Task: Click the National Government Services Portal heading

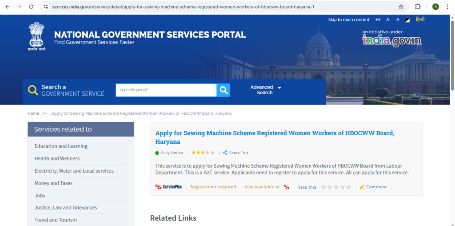Action: [x=150, y=35]
